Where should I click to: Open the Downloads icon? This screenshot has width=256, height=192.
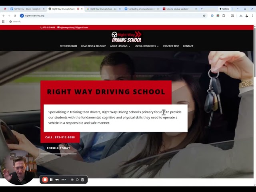click(x=241, y=16)
